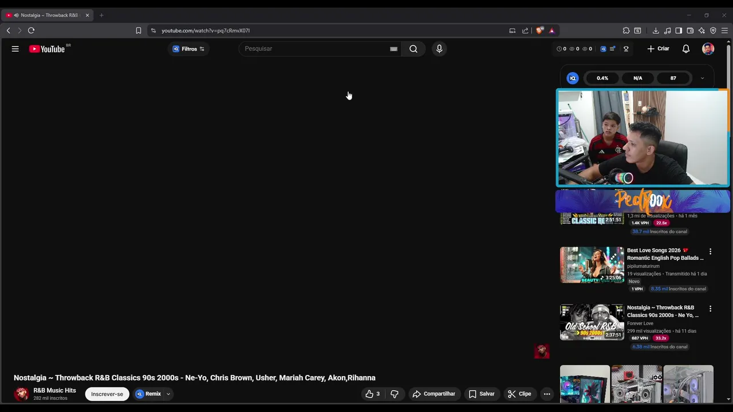Go forward in browser history
Viewport: 733px width, 412px height.
[x=19, y=30]
